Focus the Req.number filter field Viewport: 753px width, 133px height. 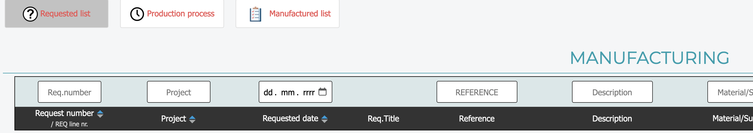click(70, 92)
